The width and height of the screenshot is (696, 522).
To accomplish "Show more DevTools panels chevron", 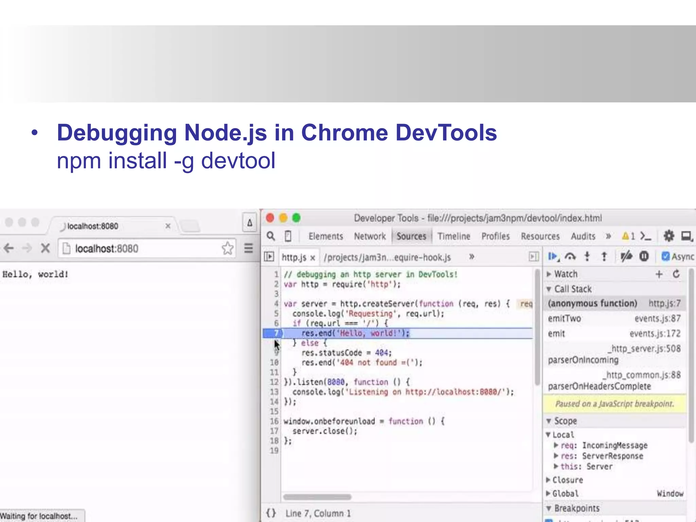I will (608, 236).
